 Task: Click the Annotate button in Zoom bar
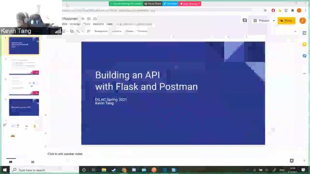tap(170, 4)
